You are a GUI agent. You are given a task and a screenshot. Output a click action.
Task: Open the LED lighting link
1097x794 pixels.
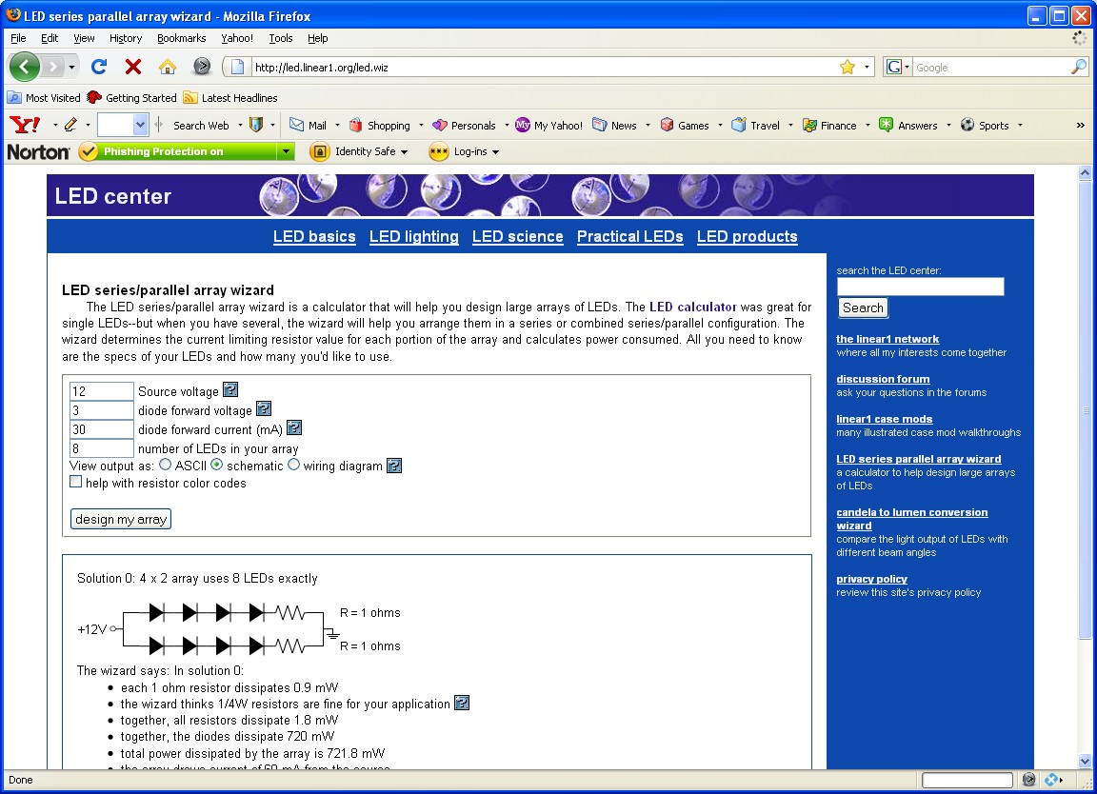(414, 236)
